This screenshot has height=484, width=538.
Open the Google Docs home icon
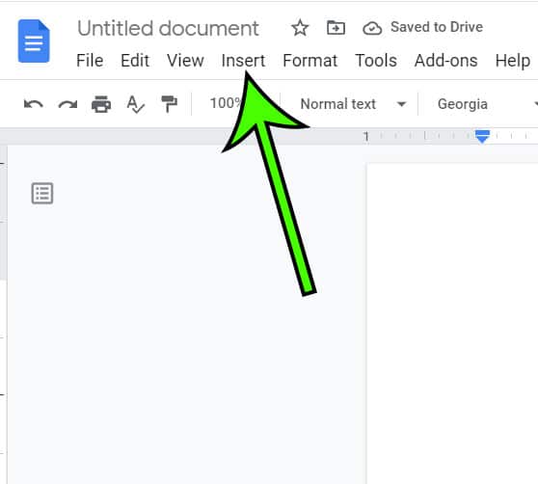coord(34,41)
